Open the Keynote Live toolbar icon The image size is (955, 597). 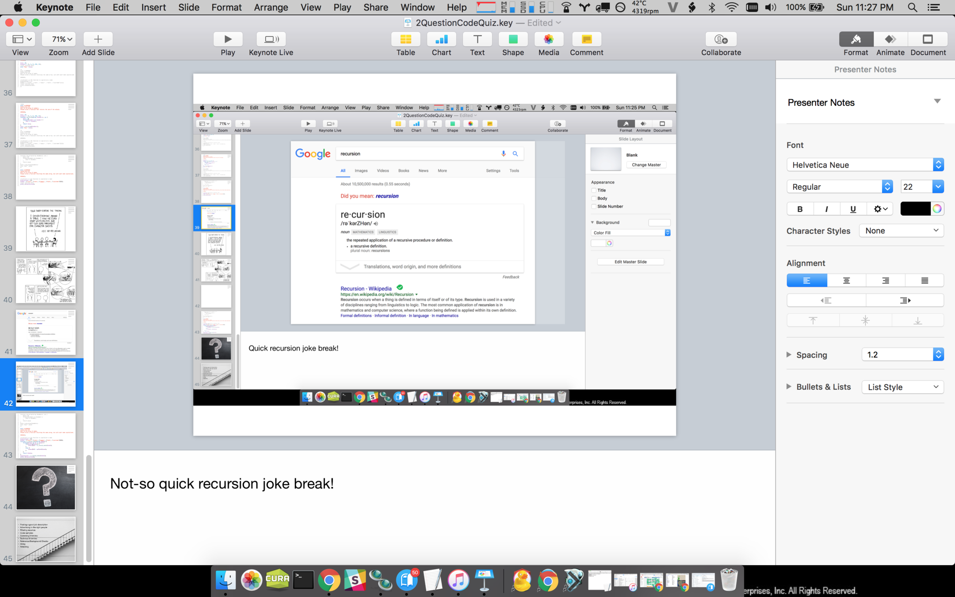coord(271,39)
